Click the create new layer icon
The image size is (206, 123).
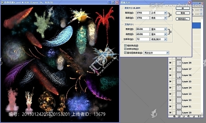(194, 116)
